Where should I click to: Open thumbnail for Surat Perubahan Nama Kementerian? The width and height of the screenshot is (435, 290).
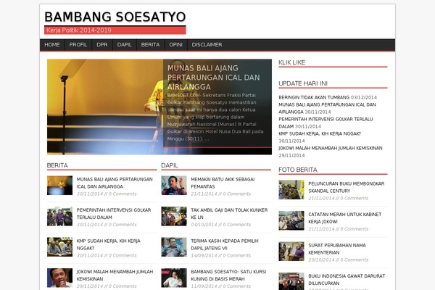click(291, 252)
